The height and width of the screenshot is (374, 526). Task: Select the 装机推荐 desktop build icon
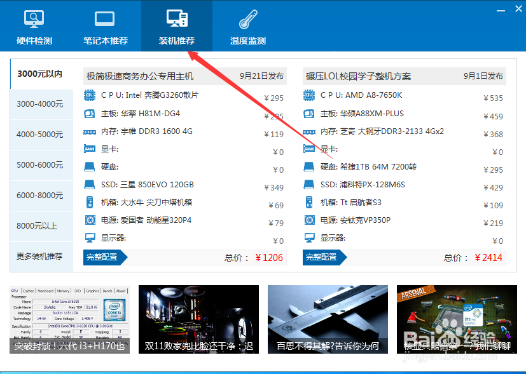[177, 18]
